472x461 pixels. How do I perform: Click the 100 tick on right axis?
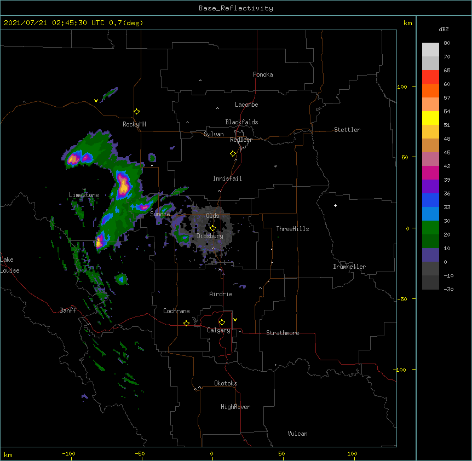[x=402, y=87]
